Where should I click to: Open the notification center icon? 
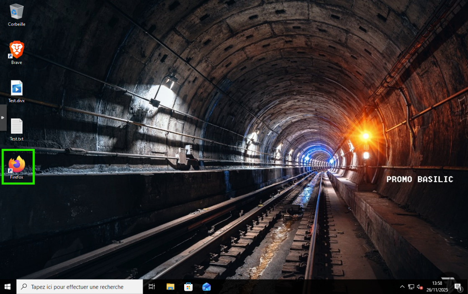[458, 287]
